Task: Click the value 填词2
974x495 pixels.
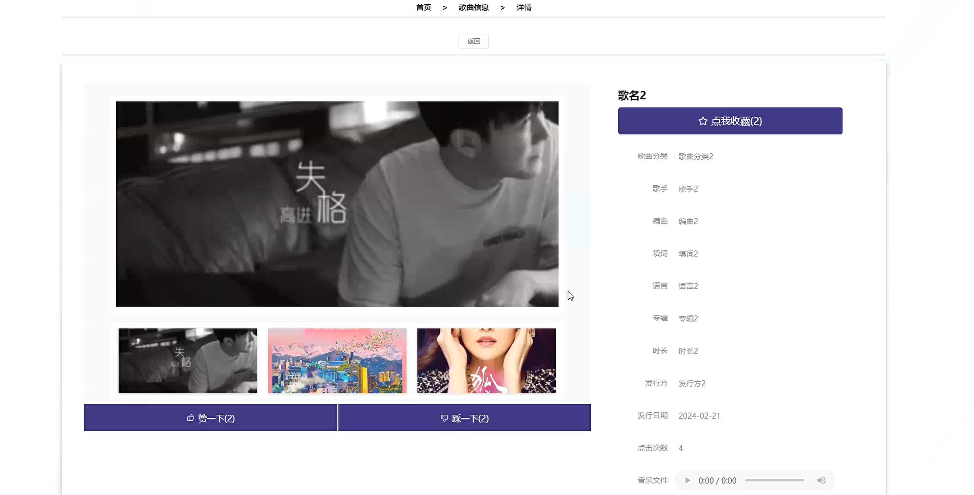Action: pos(688,254)
